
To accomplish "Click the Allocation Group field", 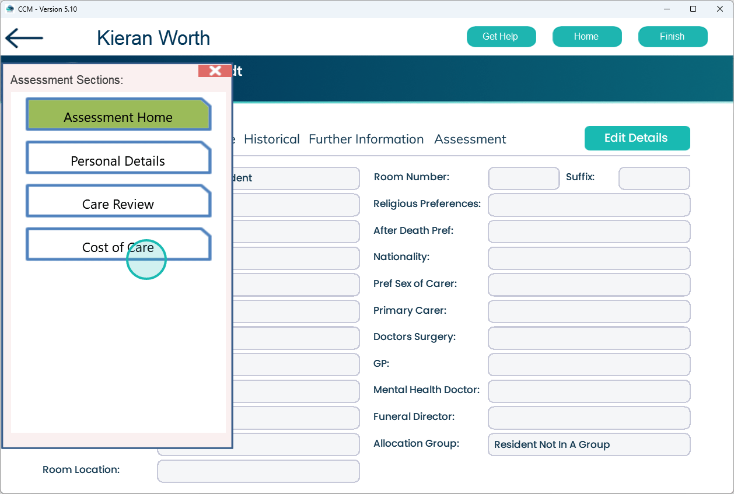I will pos(589,444).
